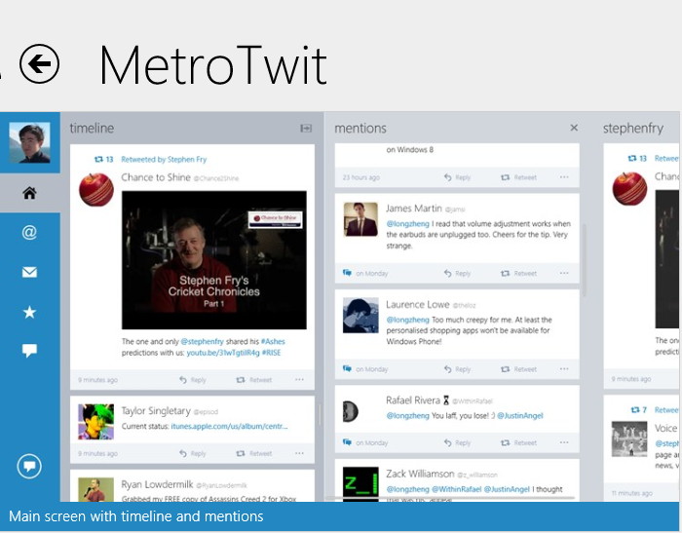
Task: Click the #Ashes hashtag link
Action: (273, 342)
